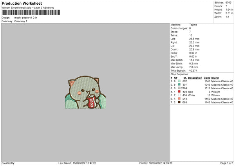Click the Trims value 16

pos(191,35)
